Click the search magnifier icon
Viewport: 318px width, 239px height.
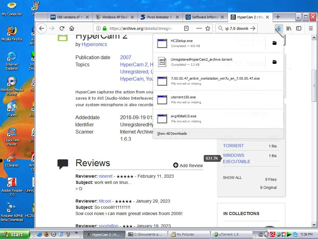(x=221, y=28)
